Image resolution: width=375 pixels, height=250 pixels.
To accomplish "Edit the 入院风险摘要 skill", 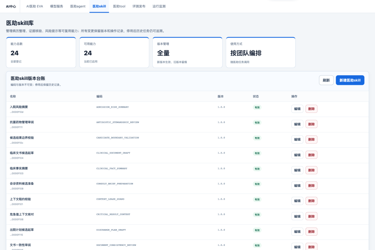I will 297,109.
